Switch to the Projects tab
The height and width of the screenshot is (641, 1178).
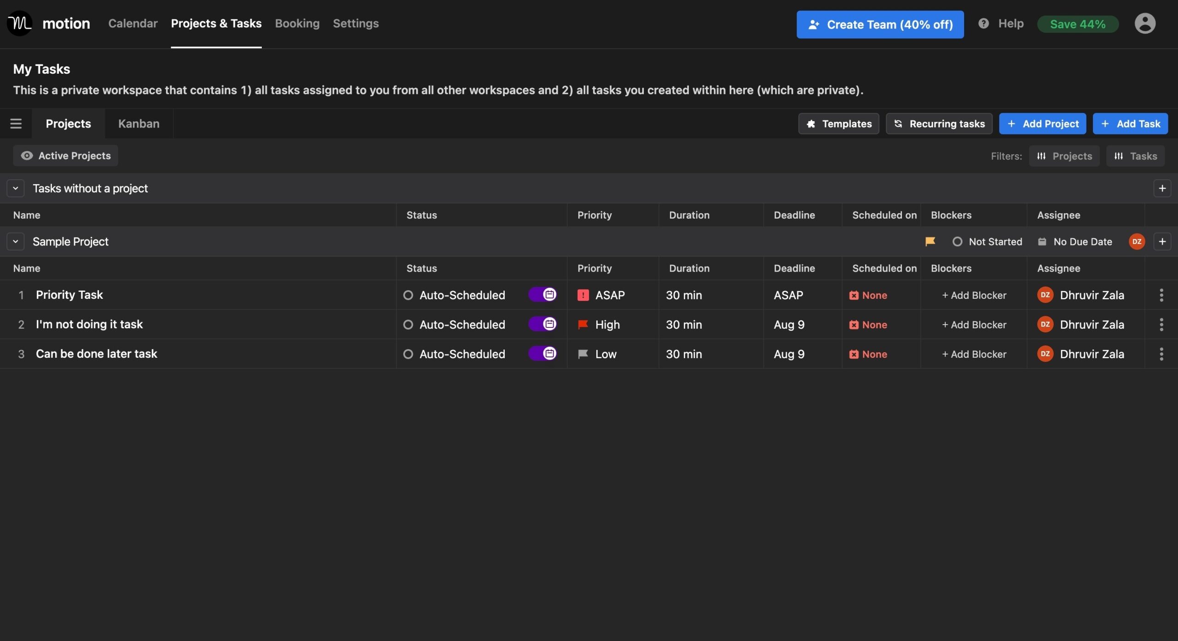(68, 123)
